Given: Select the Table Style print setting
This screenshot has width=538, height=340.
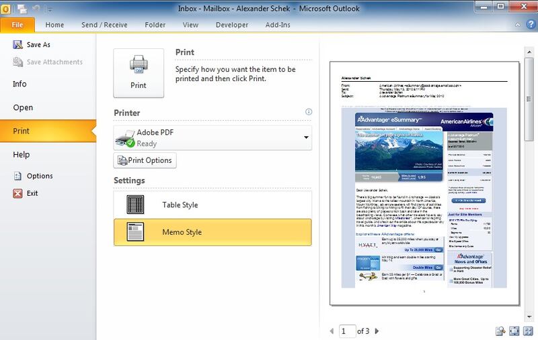Looking at the screenshot, I should [x=213, y=205].
